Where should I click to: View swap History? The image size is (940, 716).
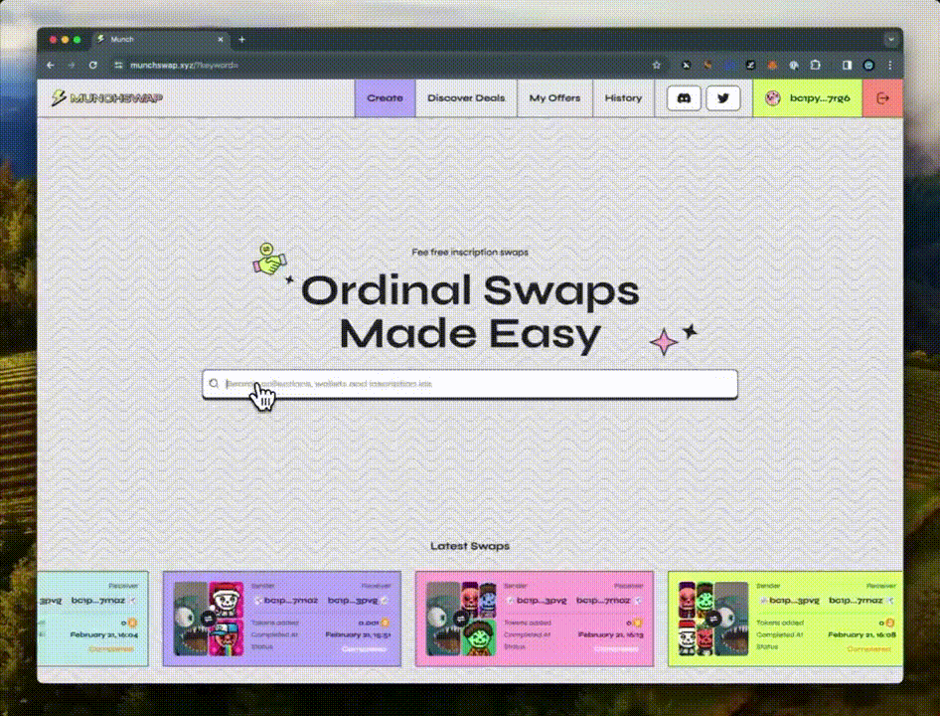pyautogui.click(x=623, y=97)
